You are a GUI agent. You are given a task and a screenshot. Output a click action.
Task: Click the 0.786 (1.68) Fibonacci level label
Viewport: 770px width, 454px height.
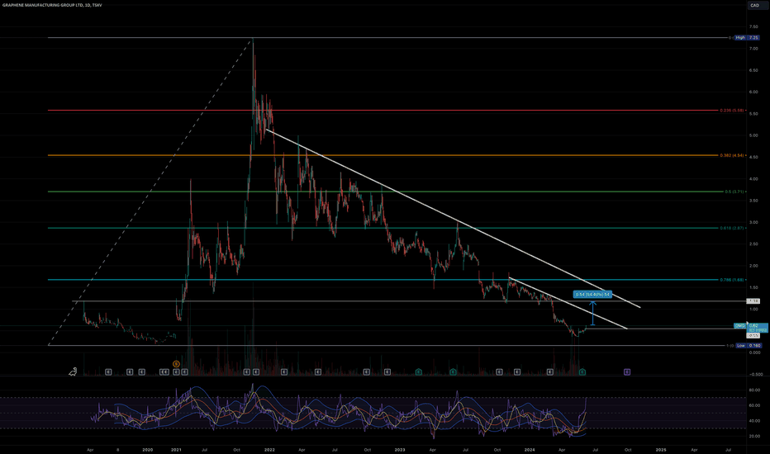pos(732,280)
